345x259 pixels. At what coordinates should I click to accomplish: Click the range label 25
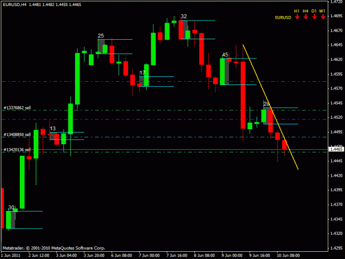(x=101, y=36)
